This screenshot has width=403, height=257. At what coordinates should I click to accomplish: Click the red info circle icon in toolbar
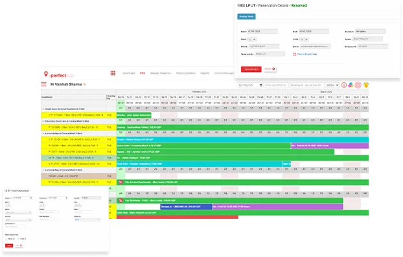click(344, 85)
